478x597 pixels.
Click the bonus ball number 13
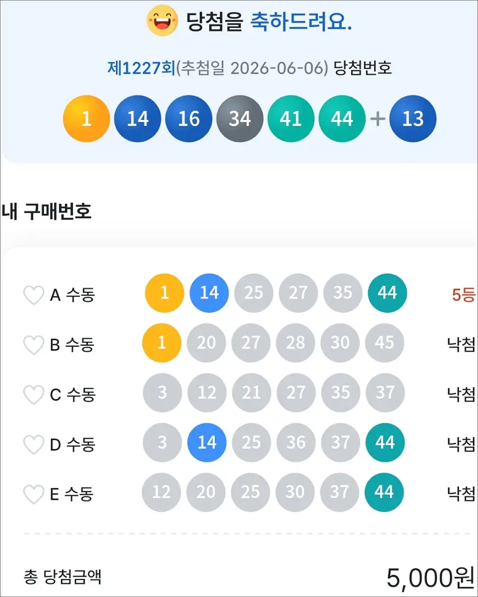click(x=413, y=119)
